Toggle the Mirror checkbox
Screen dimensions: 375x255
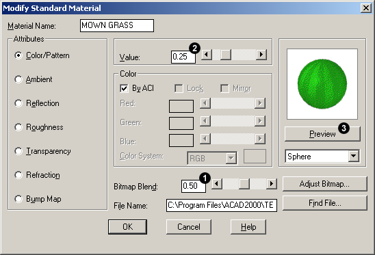click(224, 88)
